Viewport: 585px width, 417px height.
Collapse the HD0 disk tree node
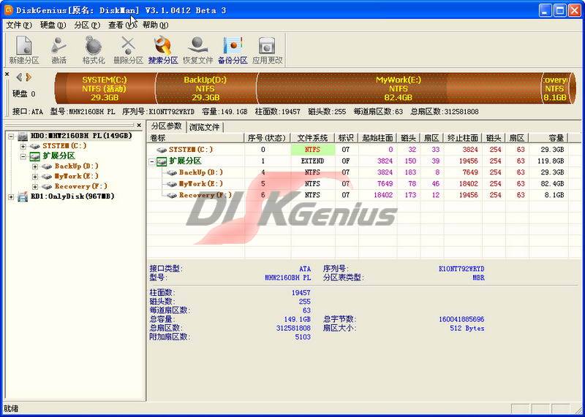11,137
